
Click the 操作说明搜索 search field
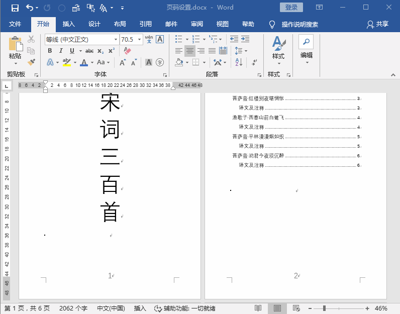(x=299, y=25)
